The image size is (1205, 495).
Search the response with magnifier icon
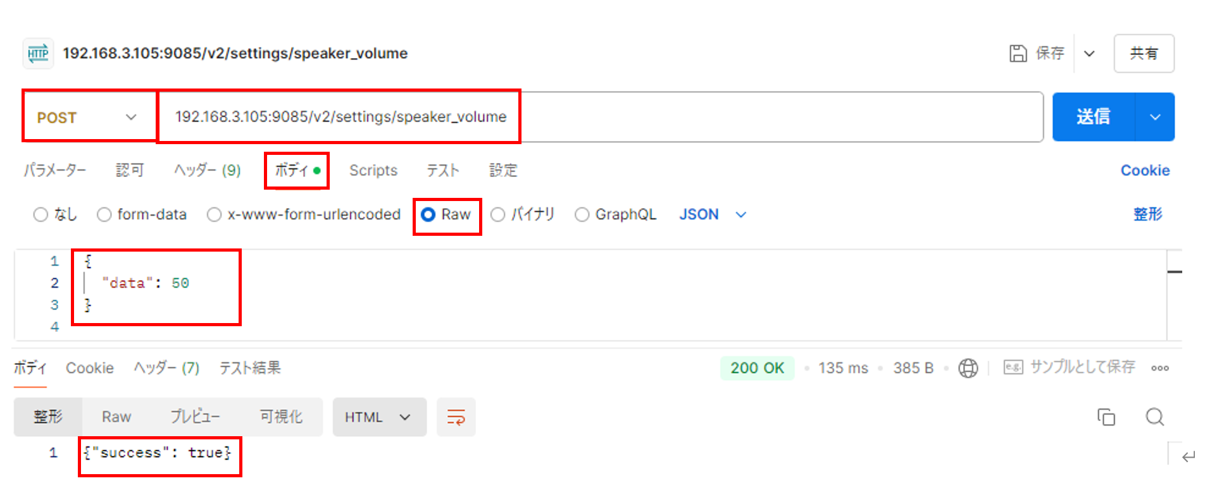pyautogui.click(x=1154, y=417)
